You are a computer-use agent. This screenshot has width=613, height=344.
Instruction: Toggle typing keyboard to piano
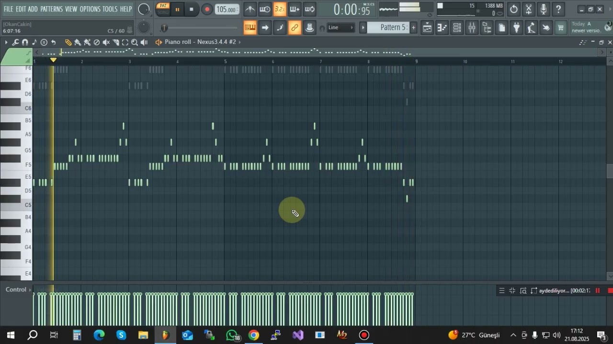[250, 28]
